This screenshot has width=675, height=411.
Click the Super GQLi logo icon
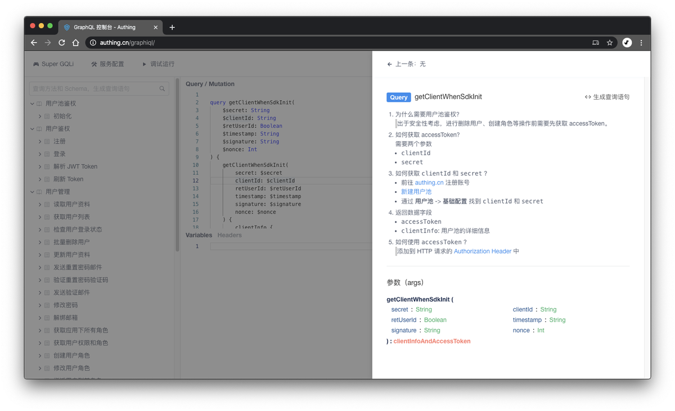[x=36, y=64]
